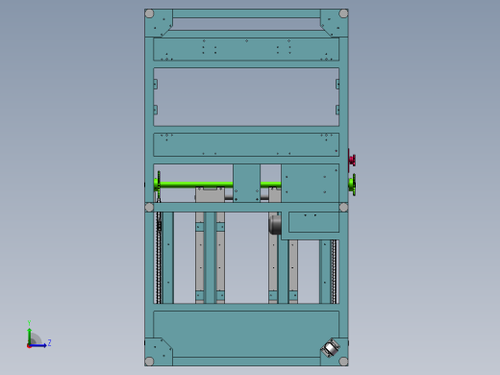500x375 pixels.
Task: Click the green Y axis of the triad
Action: (29, 336)
